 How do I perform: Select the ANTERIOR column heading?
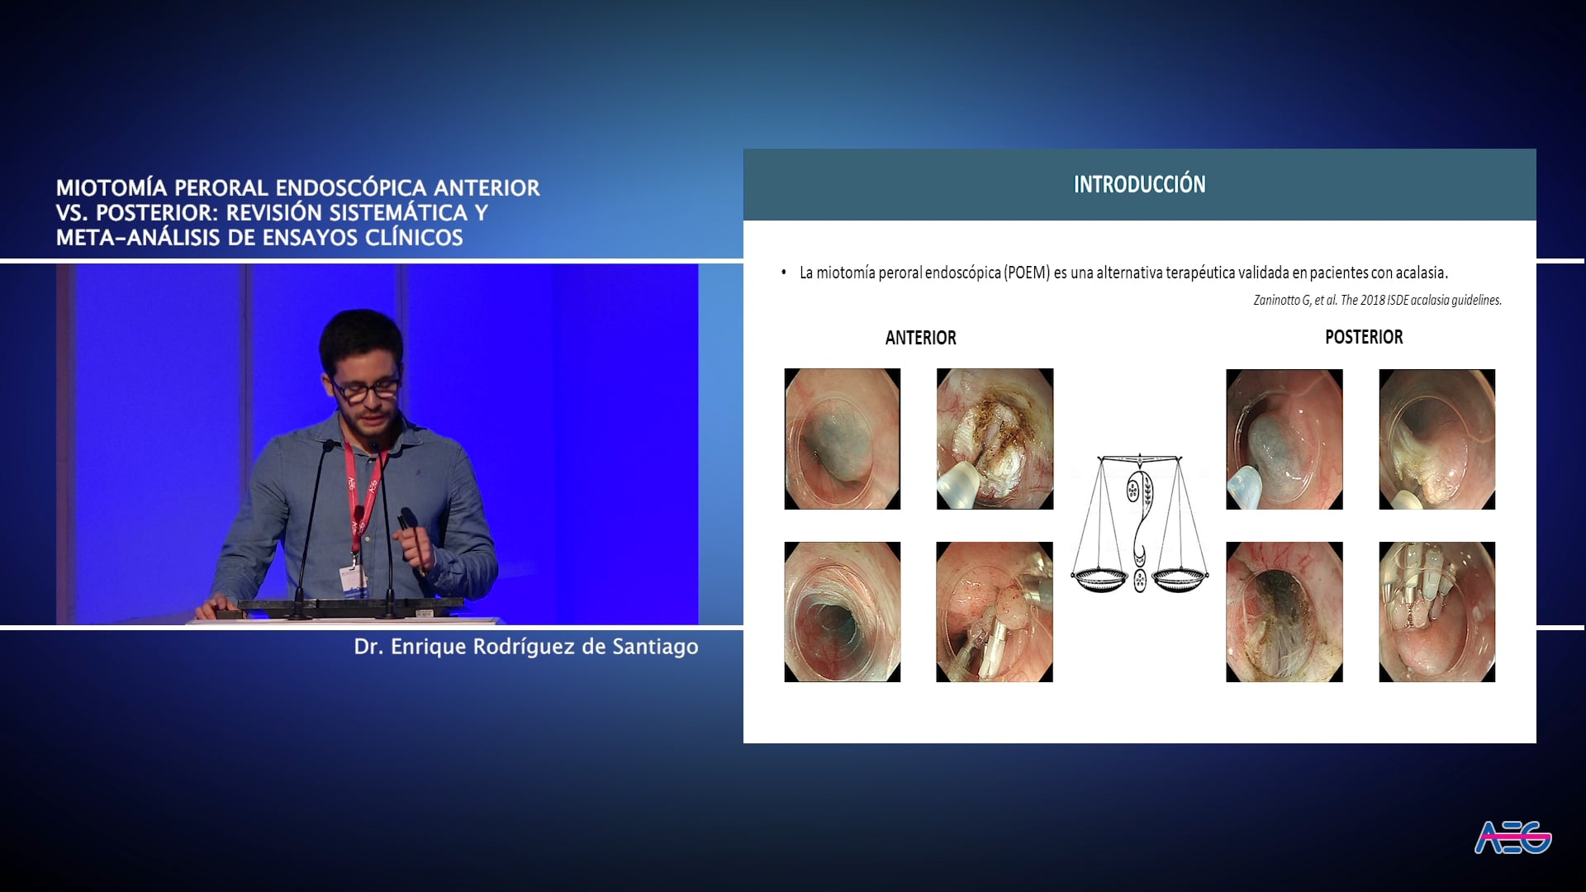pyautogui.click(x=919, y=337)
